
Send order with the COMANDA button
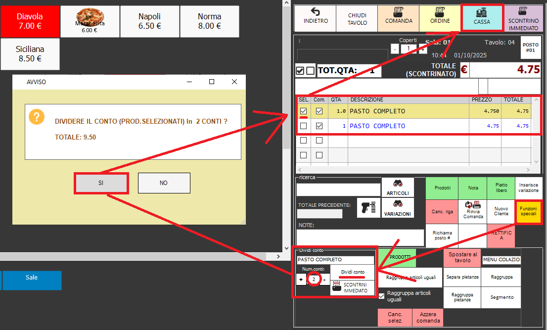click(x=399, y=18)
